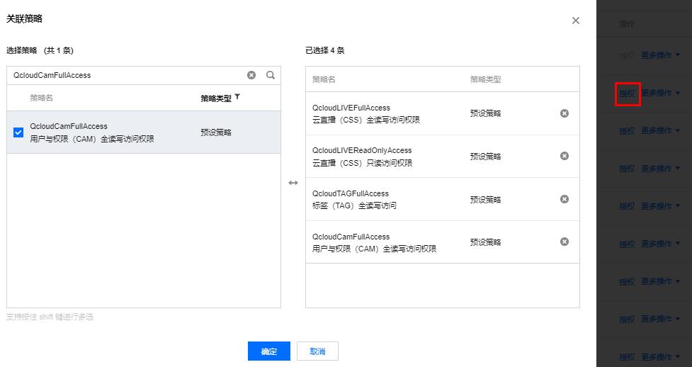Remove QcloudLIVEFullAccess from selected policies
The height and width of the screenshot is (367, 692).
coord(564,113)
